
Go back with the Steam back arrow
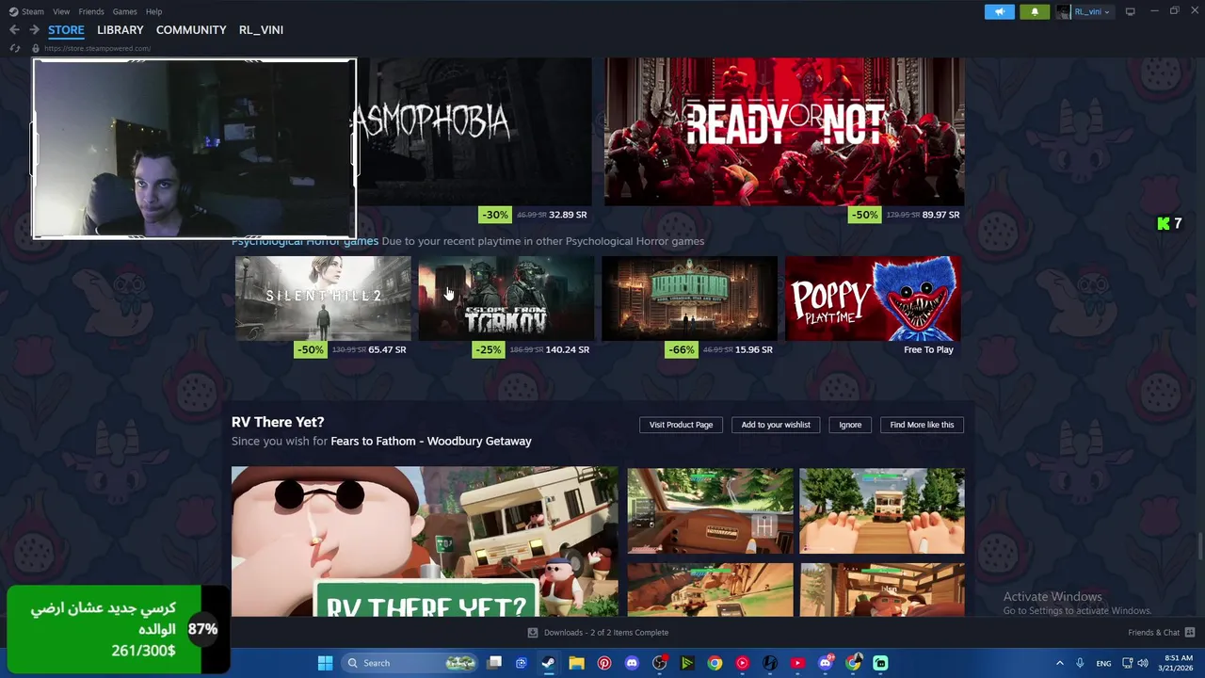coord(14,30)
